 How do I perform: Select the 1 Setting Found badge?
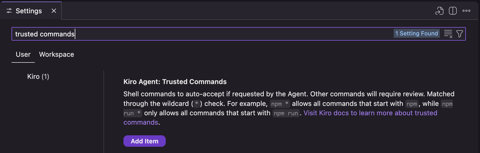(x=416, y=33)
